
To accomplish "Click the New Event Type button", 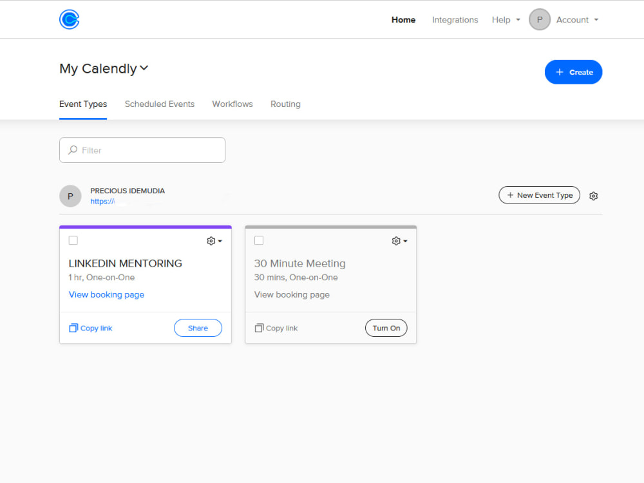I will click(539, 195).
